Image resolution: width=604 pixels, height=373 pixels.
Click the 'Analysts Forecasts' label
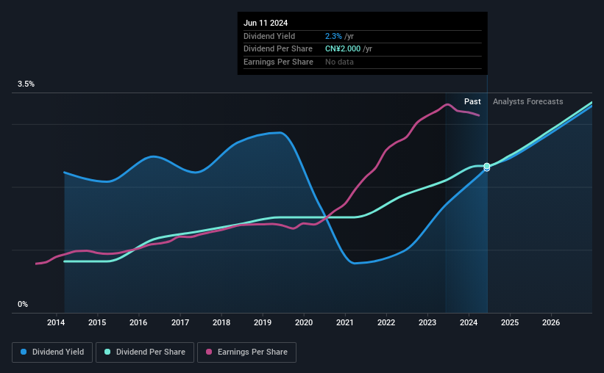pyautogui.click(x=527, y=101)
